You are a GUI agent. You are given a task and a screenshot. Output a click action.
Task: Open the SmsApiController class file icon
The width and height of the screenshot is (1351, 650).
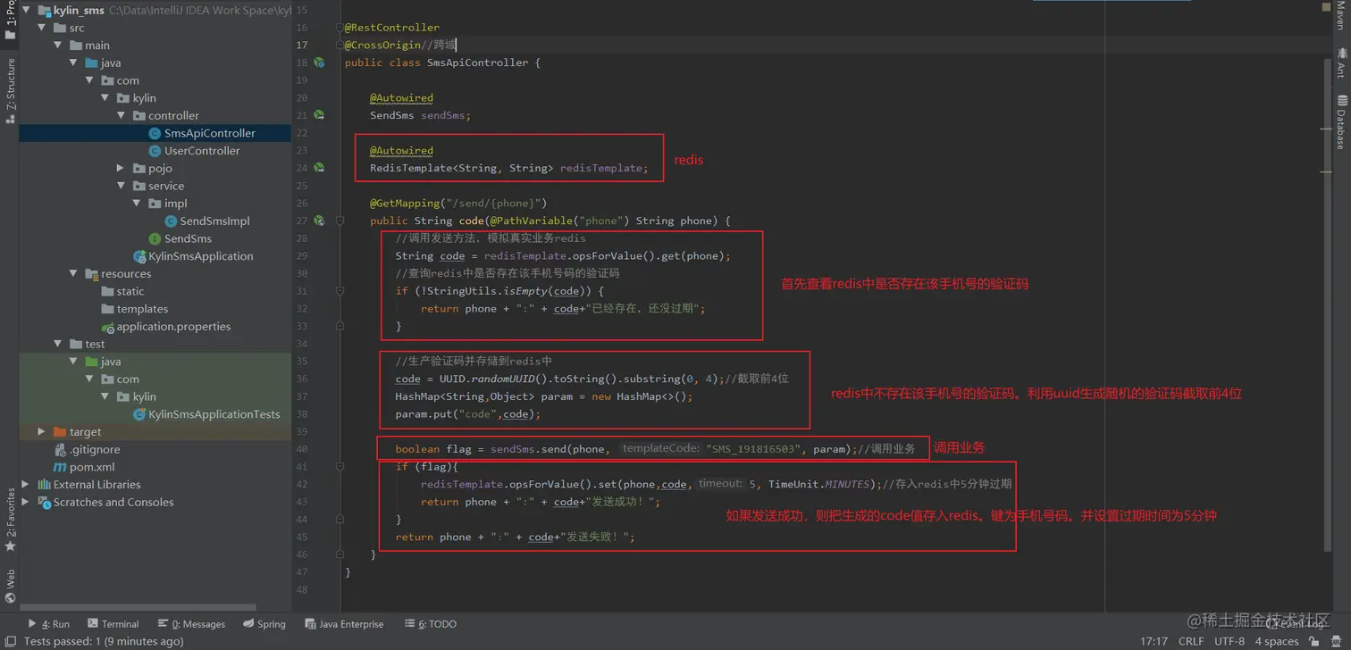click(x=155, y=133)
